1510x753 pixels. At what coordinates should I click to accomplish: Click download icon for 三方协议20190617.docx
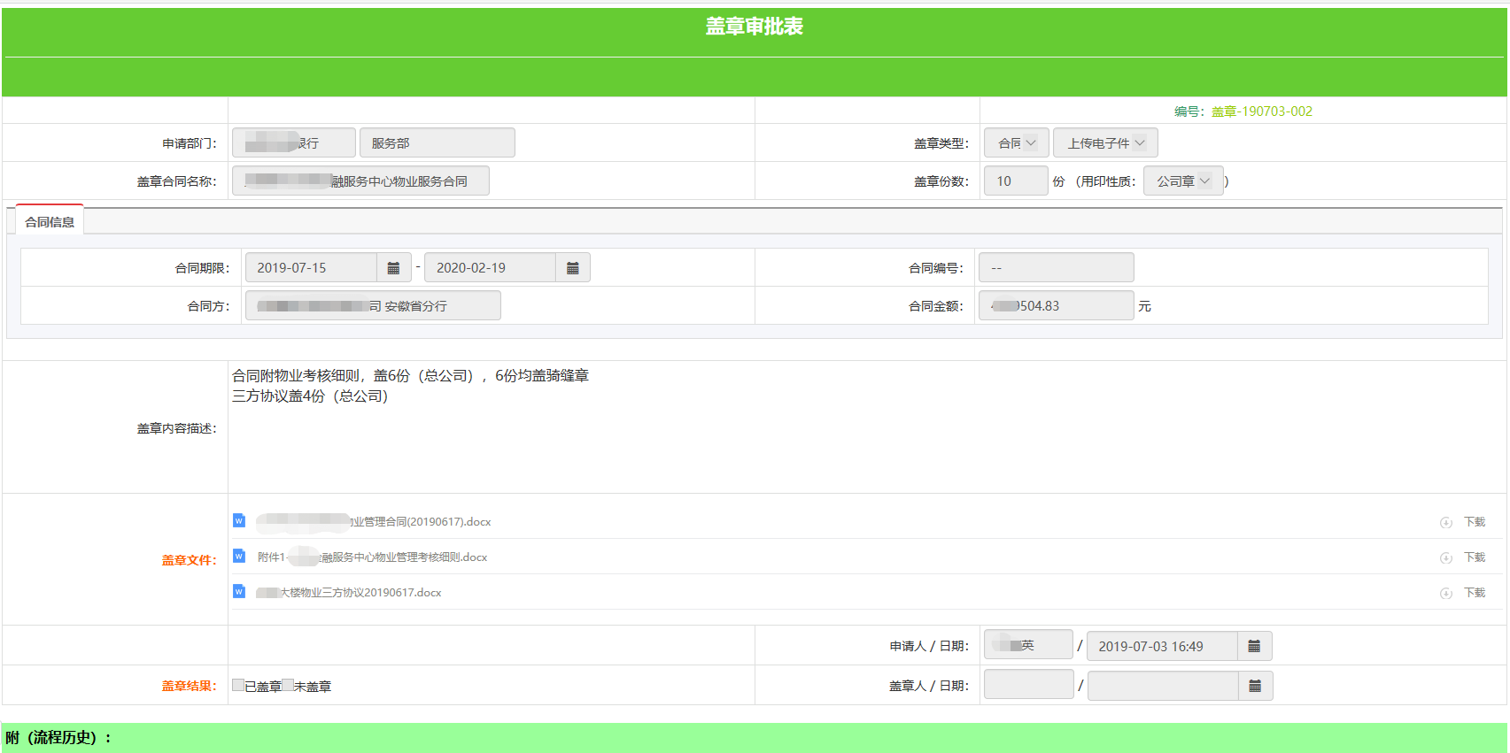[x=1445, y=593]
